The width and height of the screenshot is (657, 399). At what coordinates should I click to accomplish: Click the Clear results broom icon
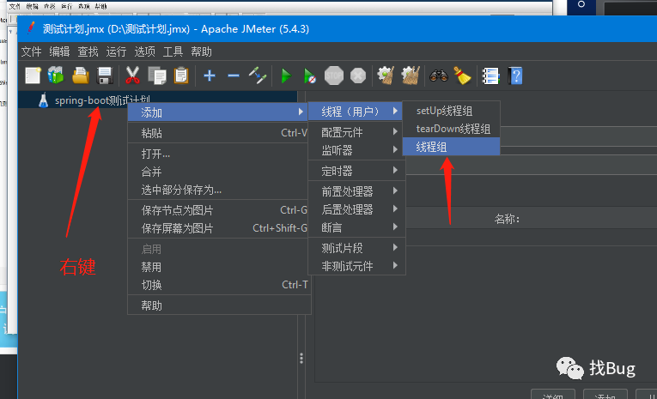(x=386, y=76)
